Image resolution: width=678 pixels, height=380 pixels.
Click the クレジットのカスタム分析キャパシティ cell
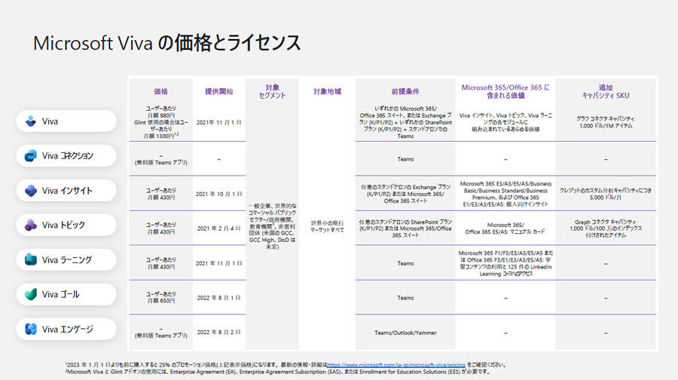[x=606, y=194]
